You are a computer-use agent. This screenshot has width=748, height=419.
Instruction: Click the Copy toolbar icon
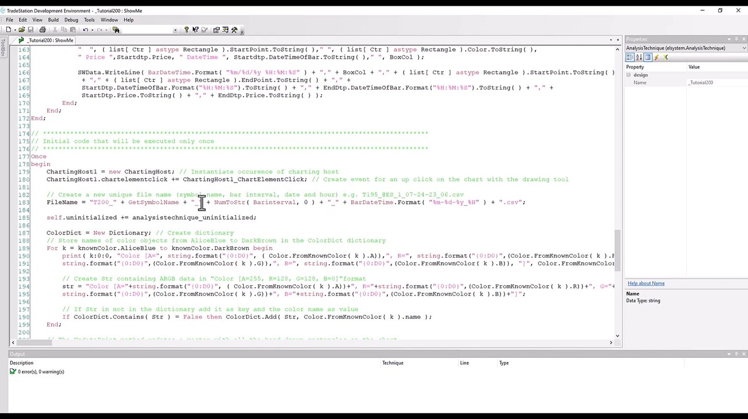[x=63, y=30]
